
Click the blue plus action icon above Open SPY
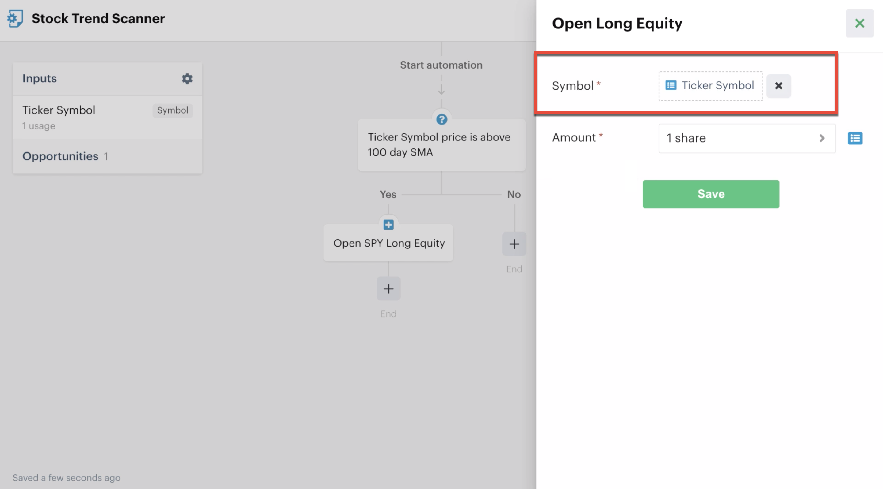point(388,225)
